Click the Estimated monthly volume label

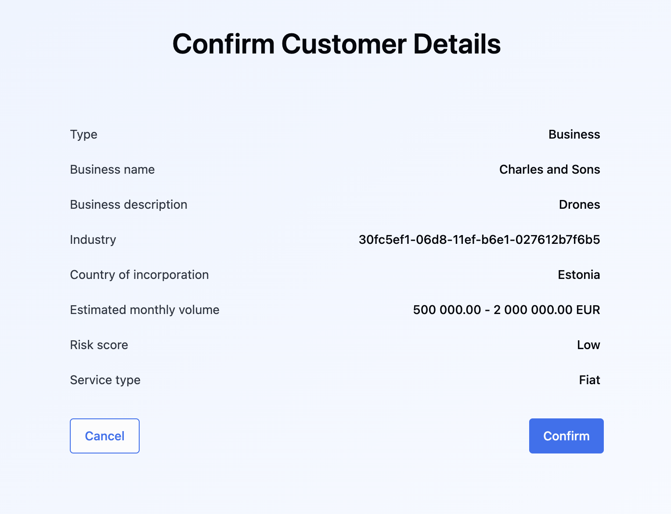tap(144, 310)
